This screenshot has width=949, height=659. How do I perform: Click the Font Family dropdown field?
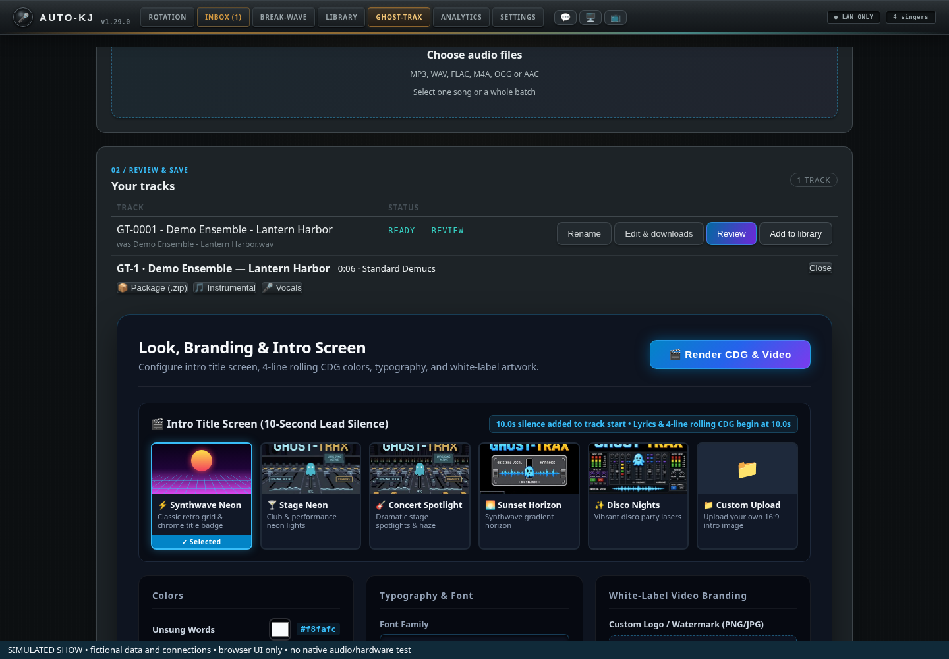pyautogui.click(x=474, y=637)
